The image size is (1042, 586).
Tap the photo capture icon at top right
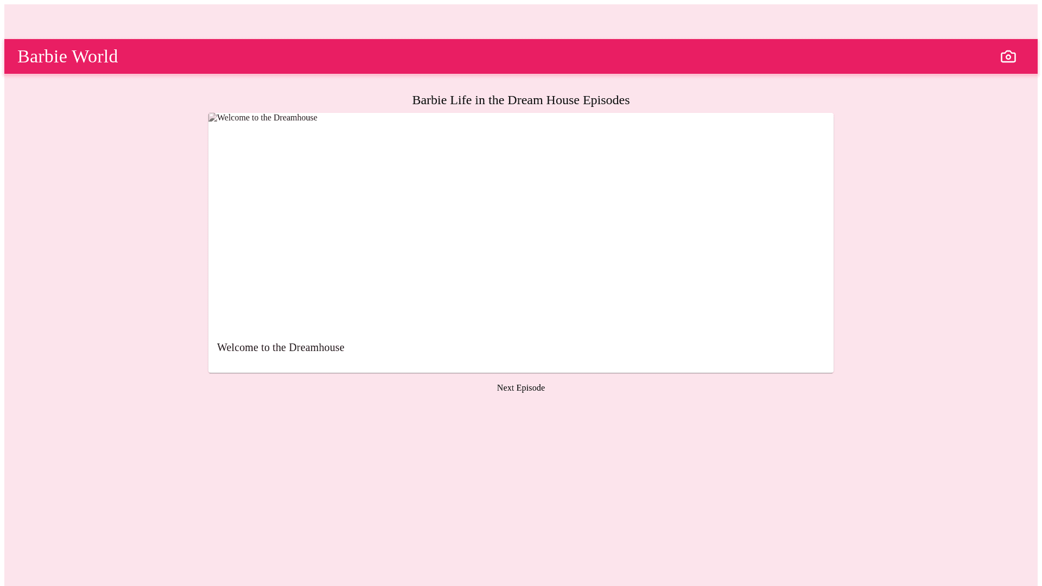[1008, 56]
